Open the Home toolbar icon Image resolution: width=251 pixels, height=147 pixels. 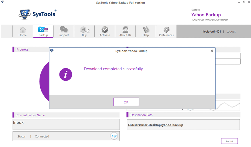click(x=23, y=32)
